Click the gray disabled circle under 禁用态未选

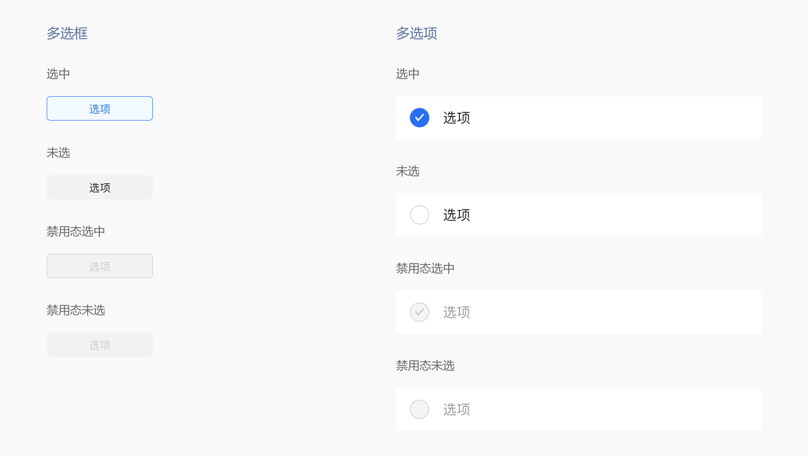click(x=419, y=409)
